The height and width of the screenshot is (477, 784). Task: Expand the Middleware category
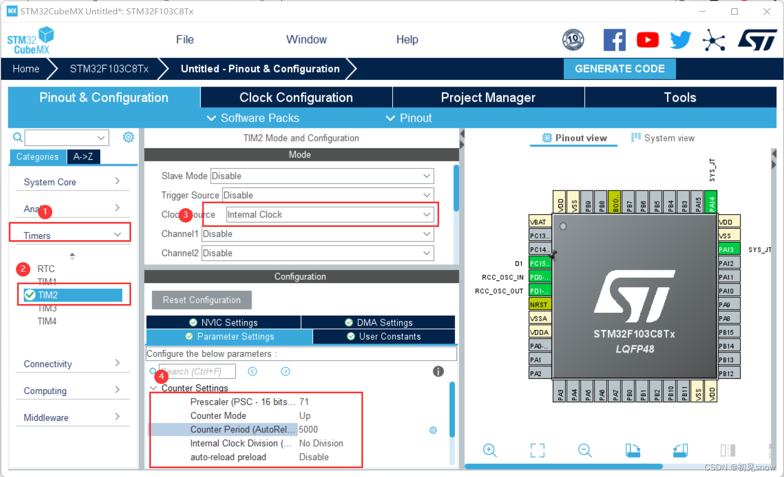(72, 418)
